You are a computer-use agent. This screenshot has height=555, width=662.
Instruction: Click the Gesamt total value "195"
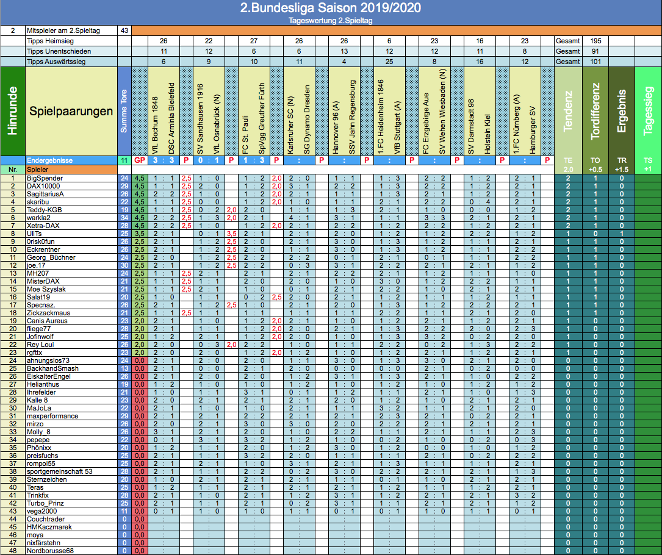click(x=595, y=41)
